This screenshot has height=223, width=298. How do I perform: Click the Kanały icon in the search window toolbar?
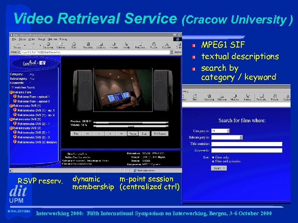coord(248,97)
